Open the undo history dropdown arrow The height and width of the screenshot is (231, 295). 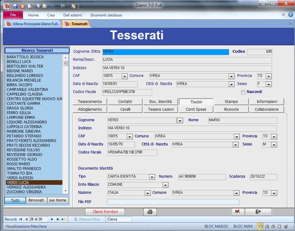[57, 7]
